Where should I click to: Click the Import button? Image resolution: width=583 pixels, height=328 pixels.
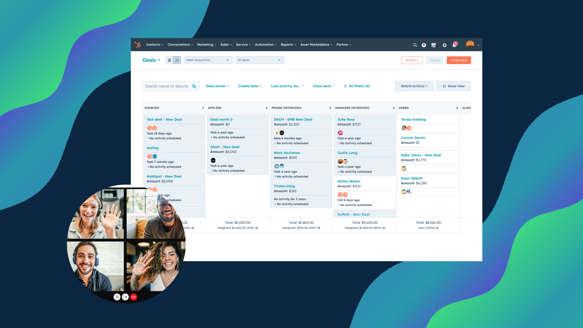point(435,60)
